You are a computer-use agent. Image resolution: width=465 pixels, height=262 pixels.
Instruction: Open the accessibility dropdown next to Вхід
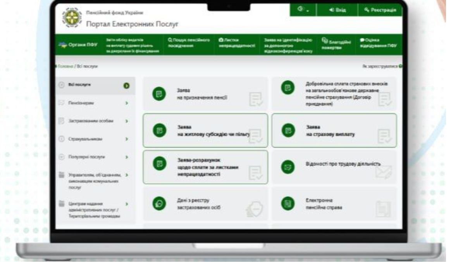coord(303,10)
